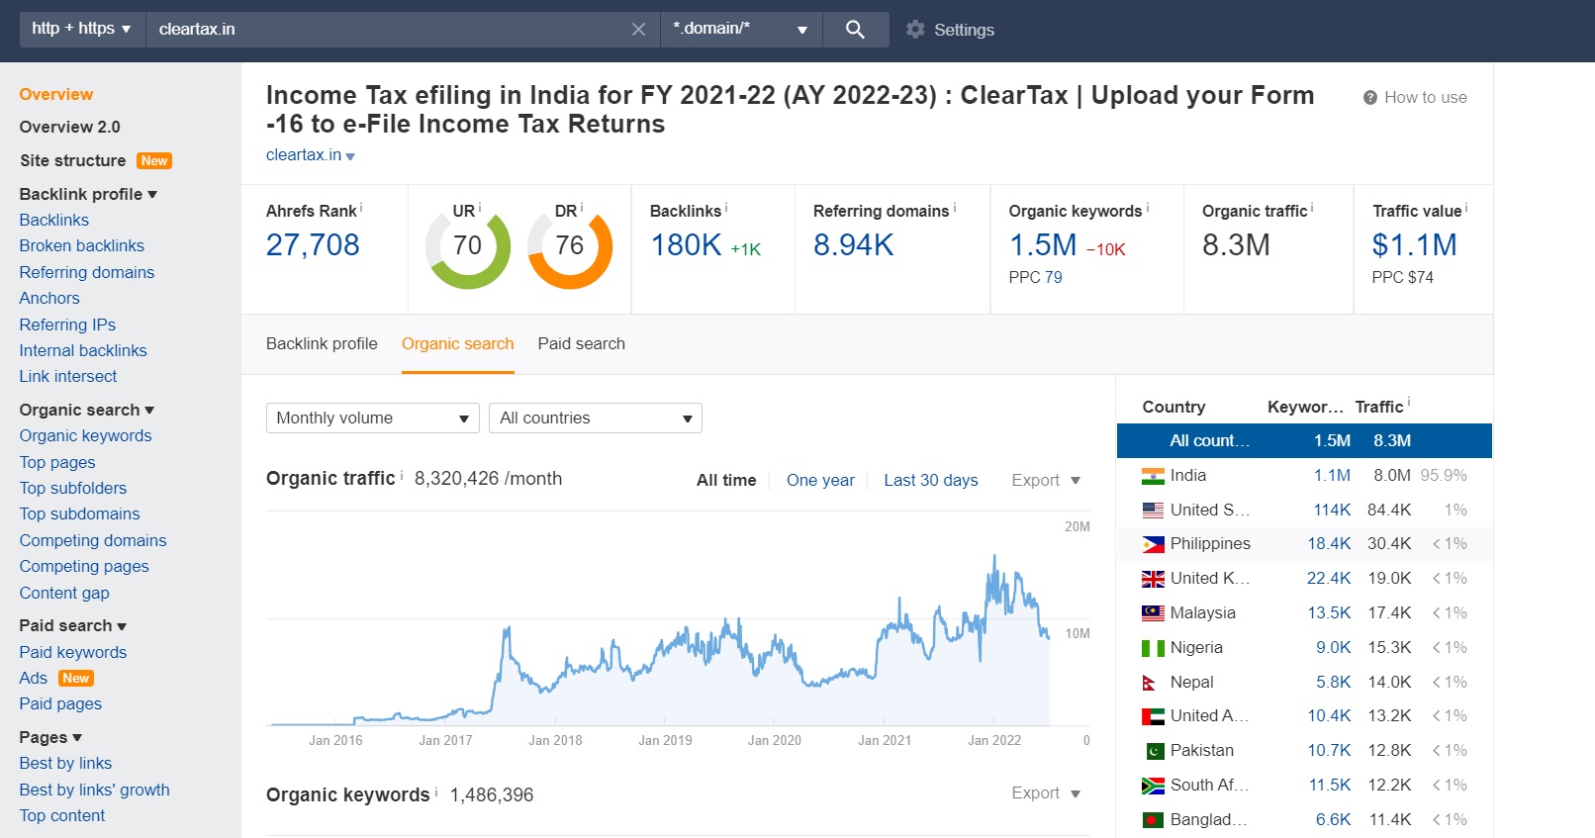Open Site structure in the sidebar
This screenshot has height=838, width=1595.
pyautogui.click(x=73, y=160)
